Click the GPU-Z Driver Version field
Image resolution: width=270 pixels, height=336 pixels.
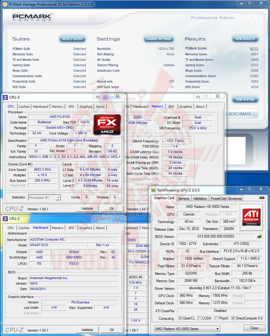220,288
